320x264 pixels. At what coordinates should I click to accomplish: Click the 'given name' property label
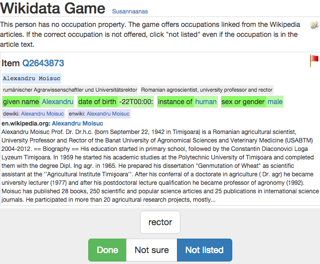pos(21,102)
